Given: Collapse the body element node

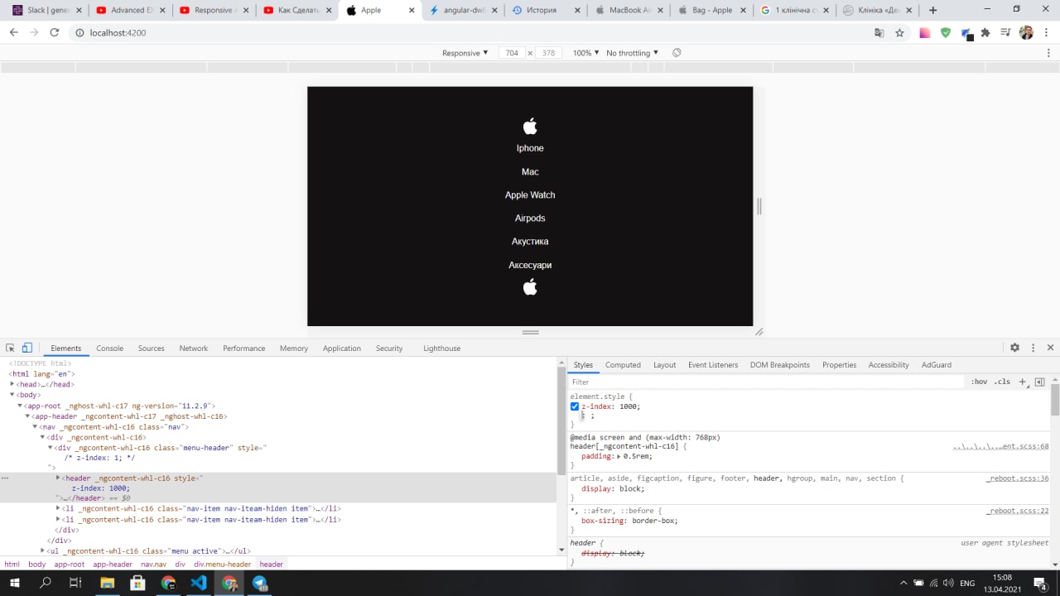Looking at the screenshot, I should coord(12,395).
